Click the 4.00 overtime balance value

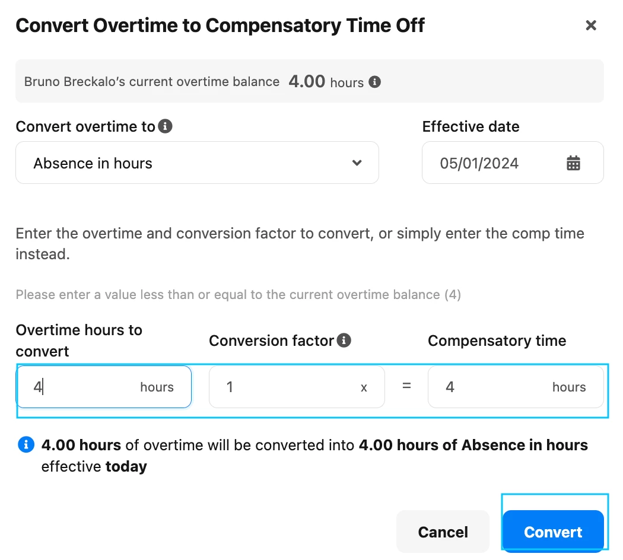pos(307,81)
